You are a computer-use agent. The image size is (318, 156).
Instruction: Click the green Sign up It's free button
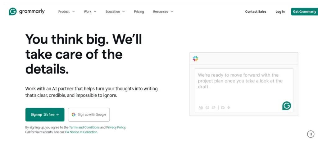tap(45, 114)
